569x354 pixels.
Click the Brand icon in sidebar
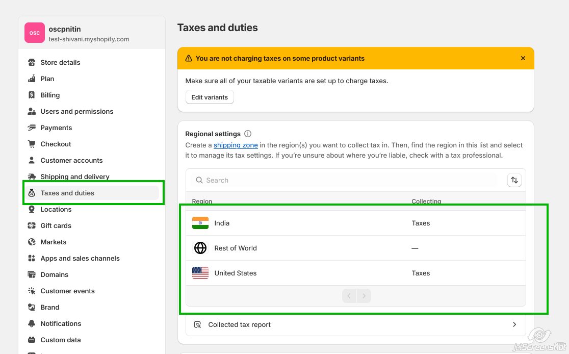click(32, 308)
